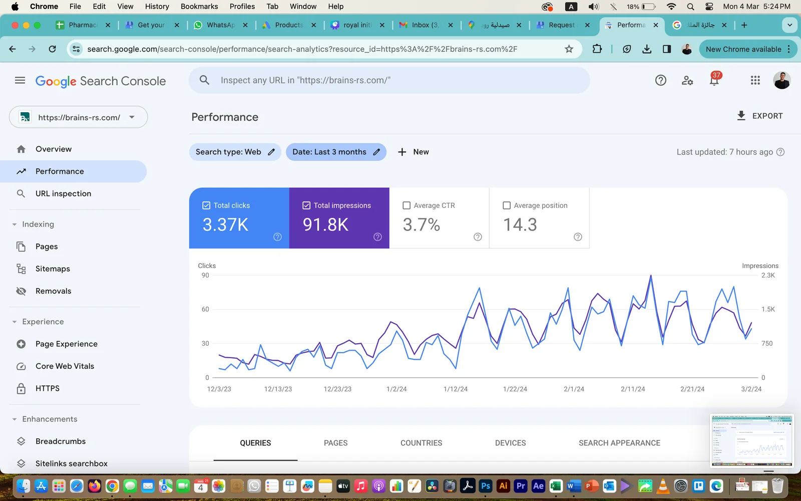This screenshot has height=501, width=801.
Task: Click the Export download icon
Action: [x=741, y=116]
